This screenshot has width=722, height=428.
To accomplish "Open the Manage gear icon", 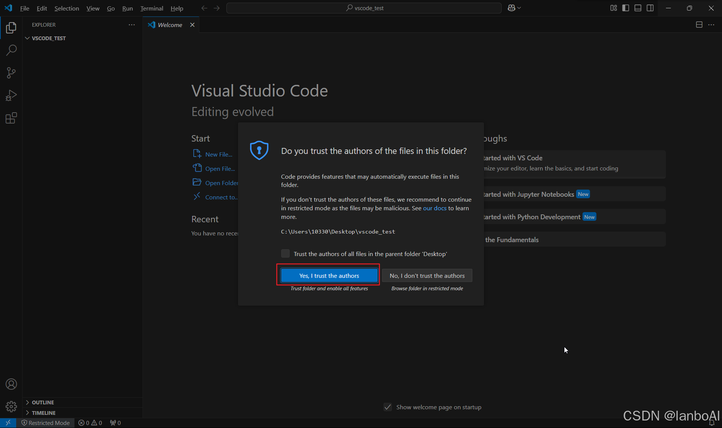I will (11, 406).
